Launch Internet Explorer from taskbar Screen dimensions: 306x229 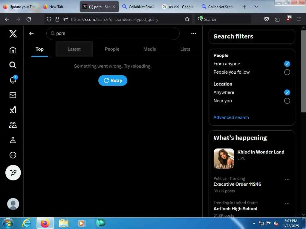[x=27, y=223]
